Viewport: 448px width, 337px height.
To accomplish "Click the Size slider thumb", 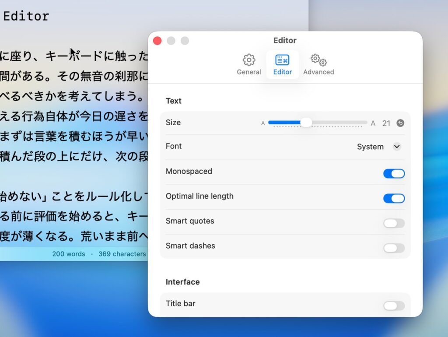I will [x=306, y=123].
